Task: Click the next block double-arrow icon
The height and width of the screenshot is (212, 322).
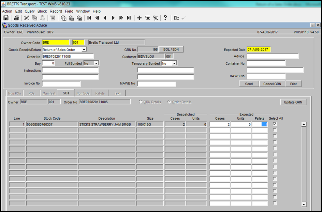Action: click(121, 18)
